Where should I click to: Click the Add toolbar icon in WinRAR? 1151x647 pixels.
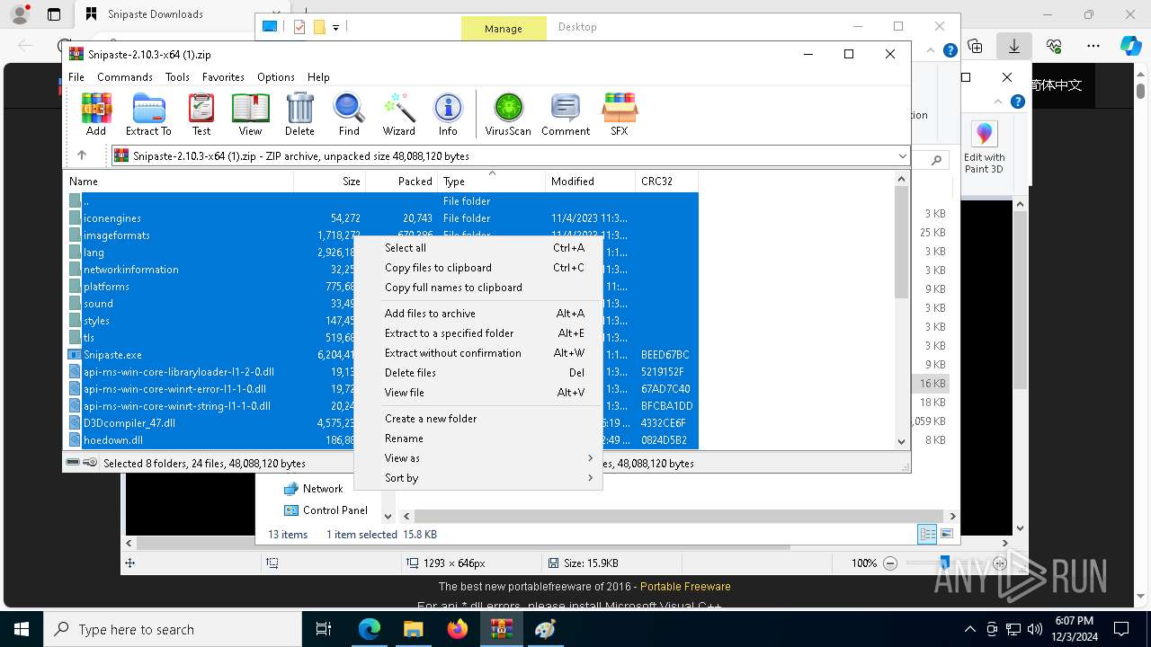96,114
